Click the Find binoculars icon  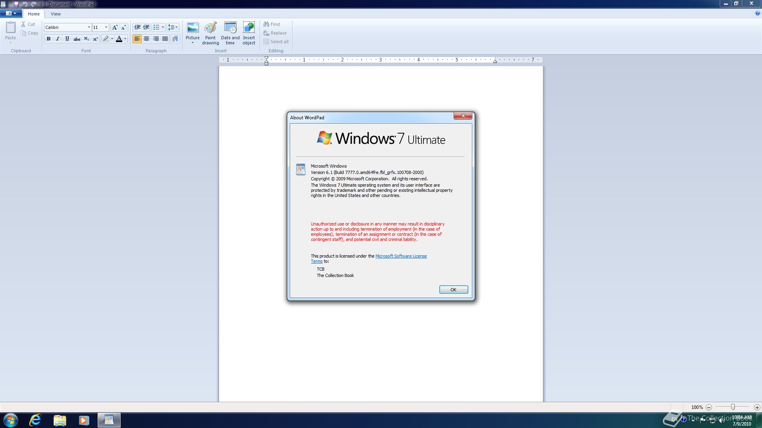coord(266,24)
